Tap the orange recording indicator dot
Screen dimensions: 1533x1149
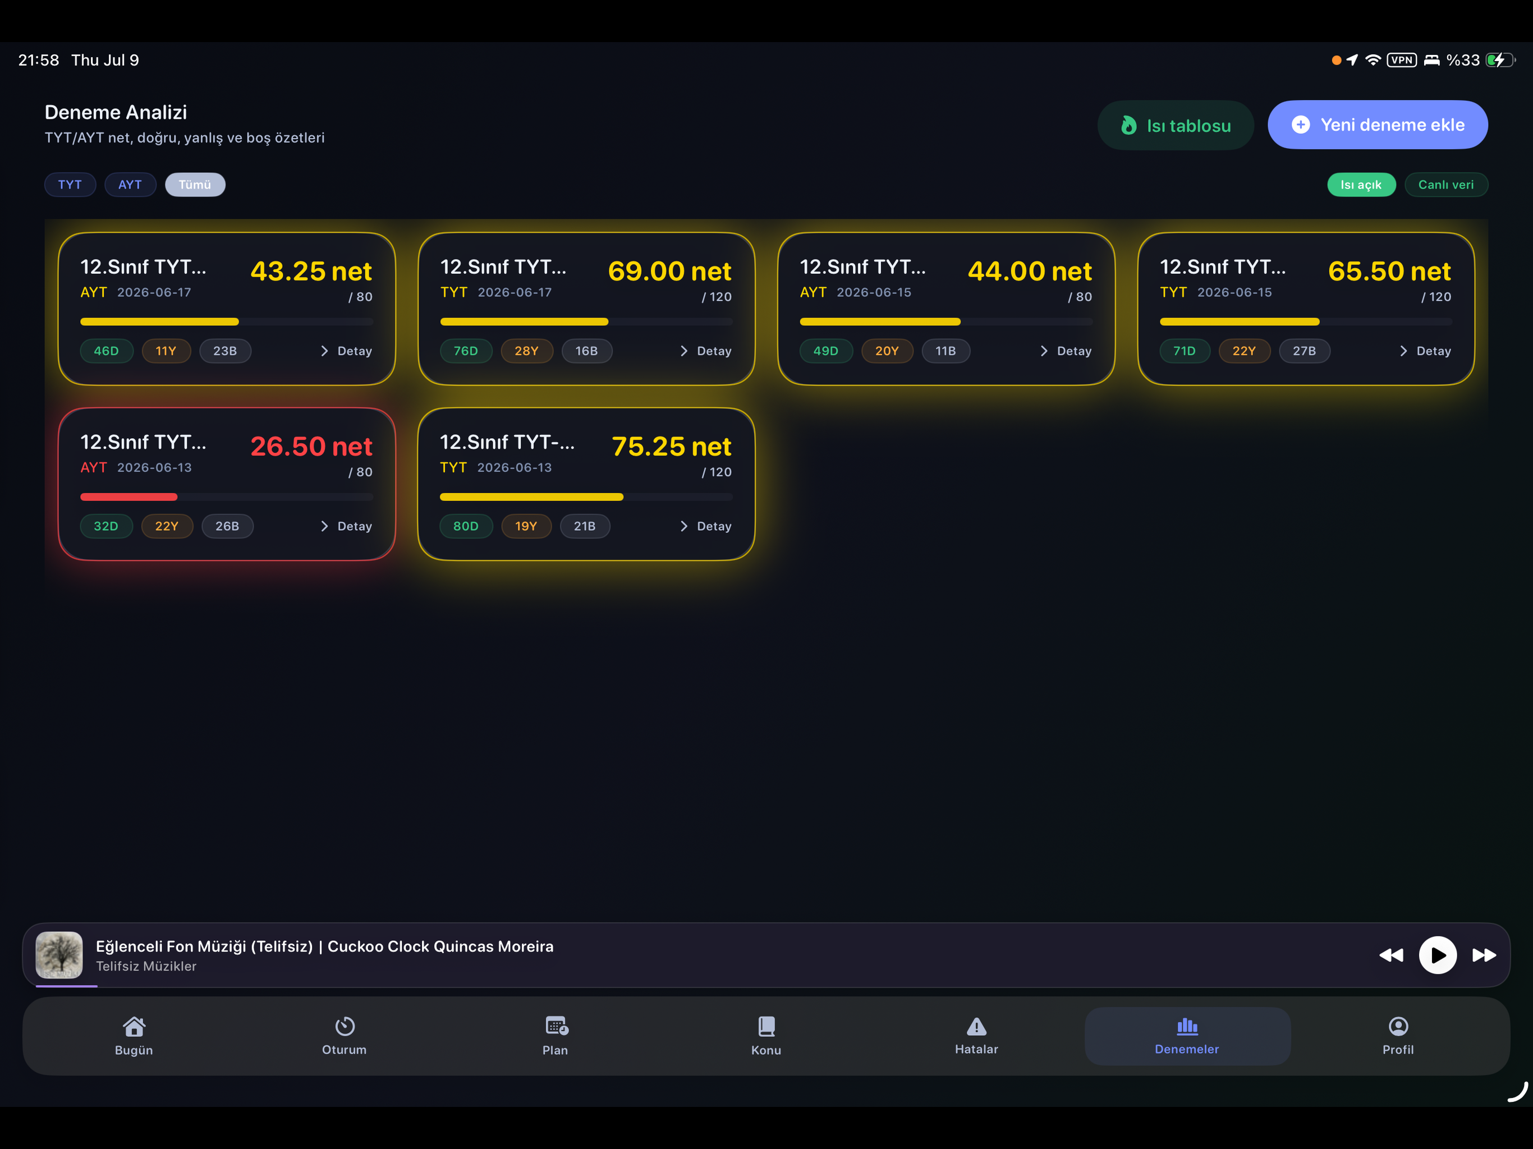pyautogui.click(x=1336, y=60)
